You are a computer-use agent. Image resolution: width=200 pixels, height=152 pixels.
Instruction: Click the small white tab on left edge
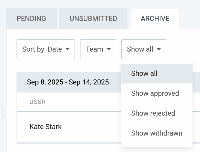(0, 113)
